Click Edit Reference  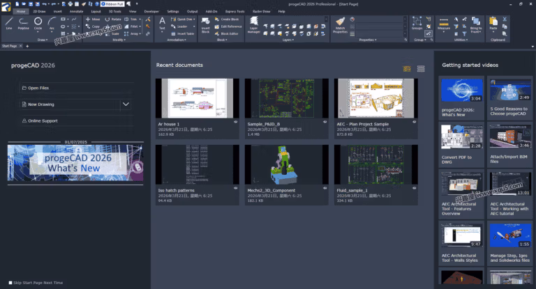(x=228, y=26)
